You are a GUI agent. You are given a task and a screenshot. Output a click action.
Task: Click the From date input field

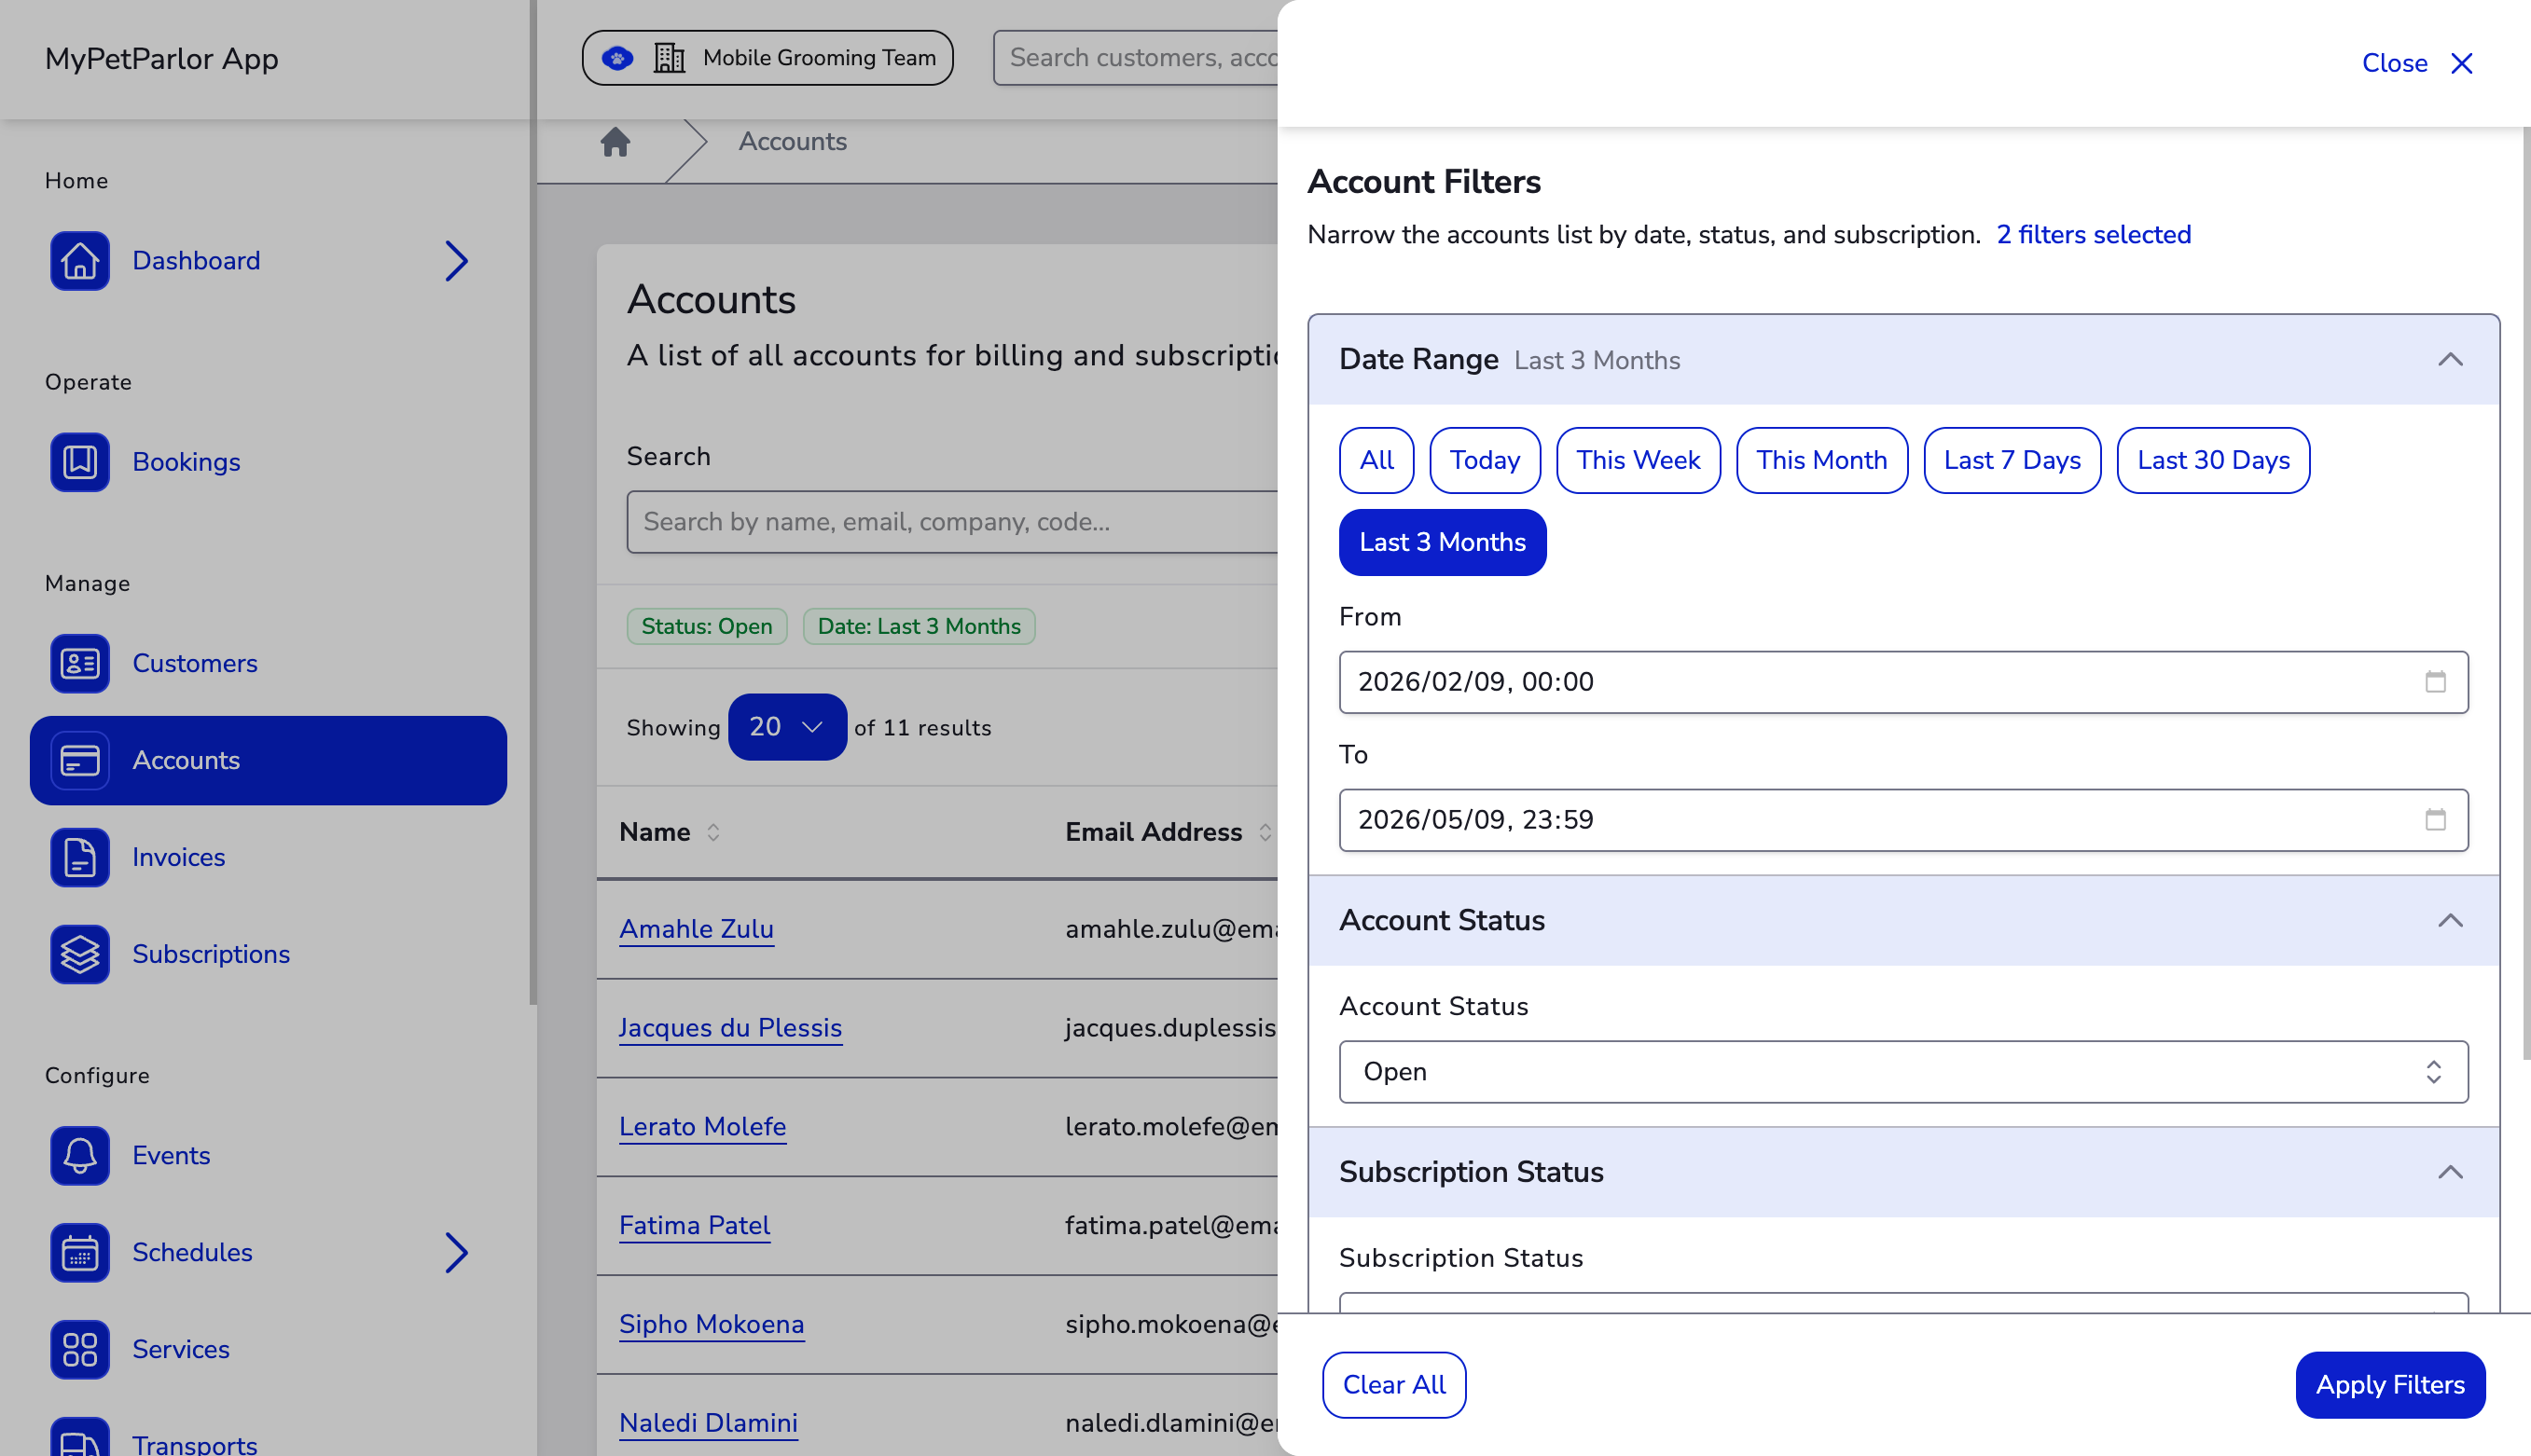pyautogui.click(x=1902, y=682)
